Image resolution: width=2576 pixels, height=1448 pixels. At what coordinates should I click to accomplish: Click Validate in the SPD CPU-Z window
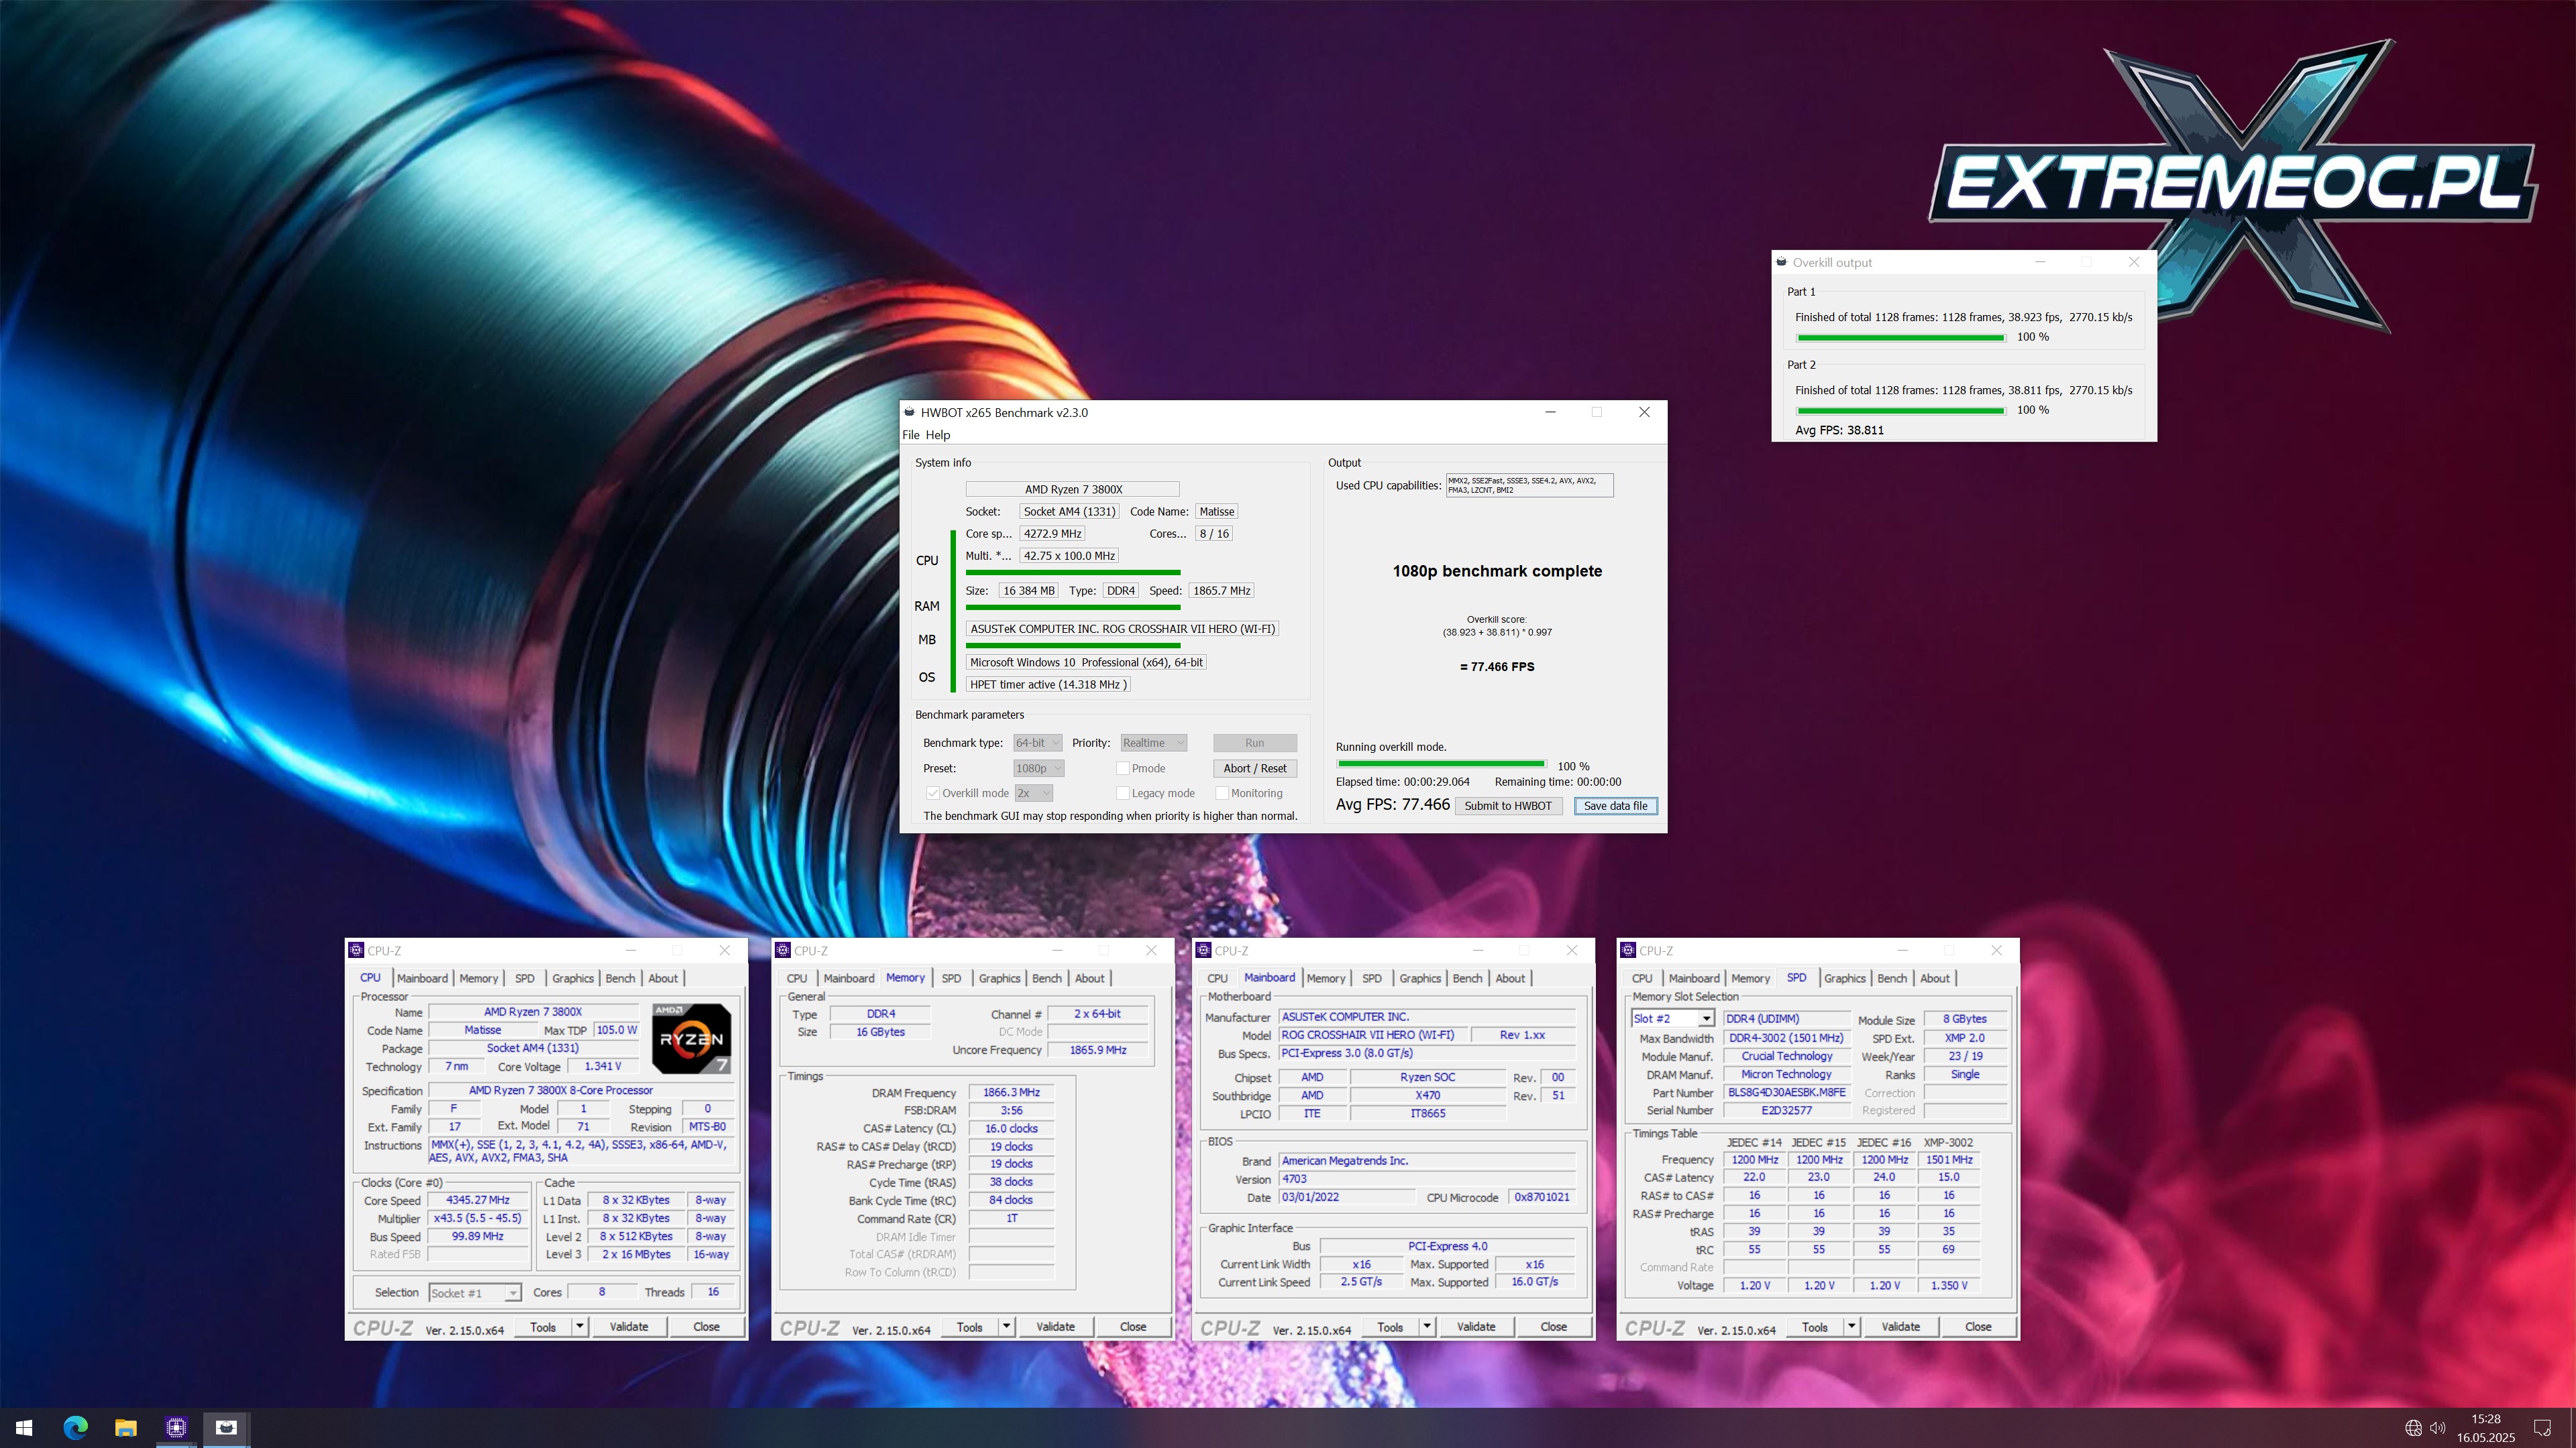click(x=1900, y=1327)
